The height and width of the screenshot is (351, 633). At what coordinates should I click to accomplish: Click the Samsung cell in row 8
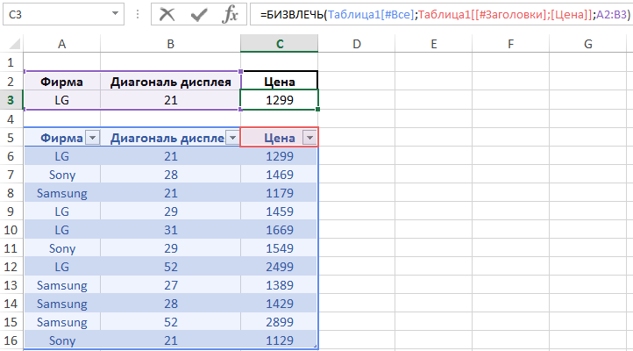61,193
